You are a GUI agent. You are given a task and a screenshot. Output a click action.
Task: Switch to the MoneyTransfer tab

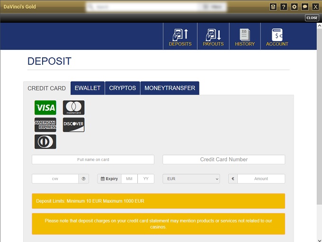(170, 88)
